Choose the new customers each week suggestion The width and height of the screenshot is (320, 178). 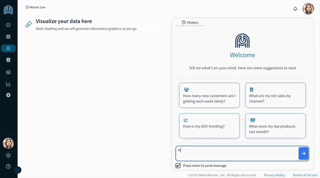click(x=209, y=95)
